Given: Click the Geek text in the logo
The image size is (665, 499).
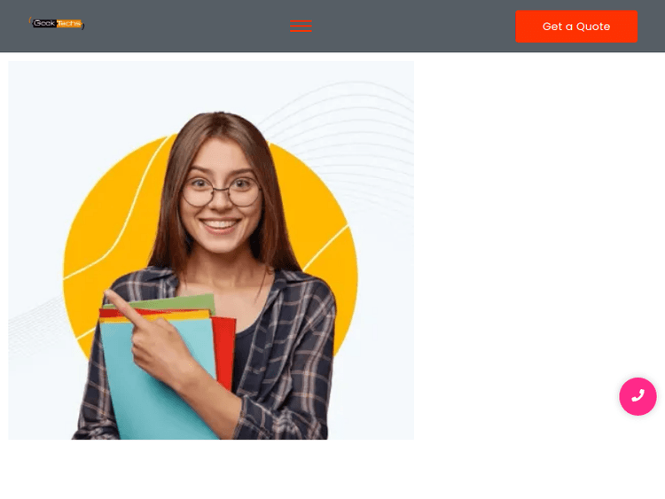Looking at the screenshot, I should pos(44,23).
